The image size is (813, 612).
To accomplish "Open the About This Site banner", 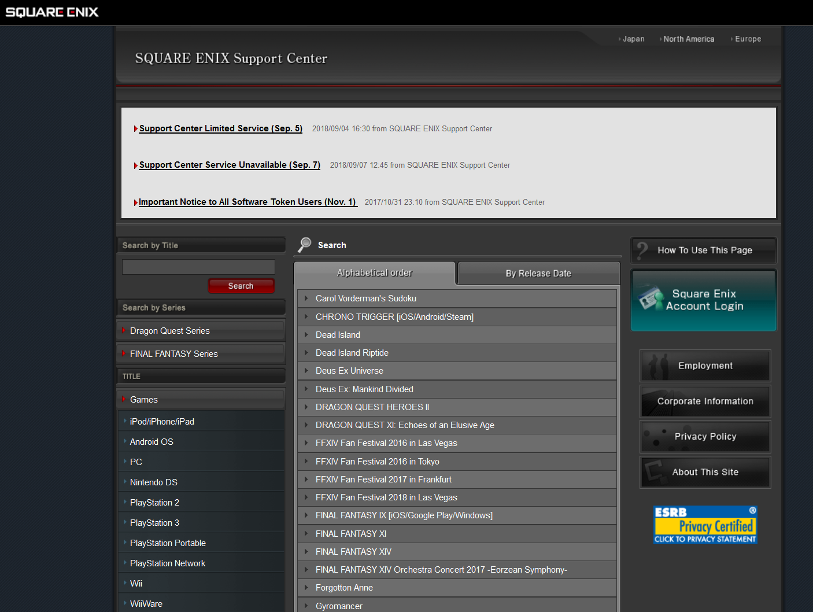I will 705,472.
